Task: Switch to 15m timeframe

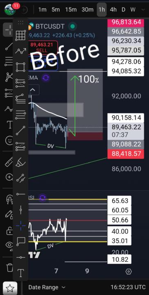Action: 71,9
